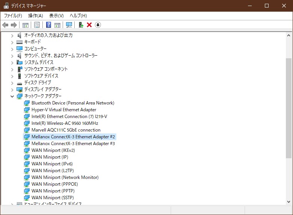Screen dimensions: 293x215
Task: Open the 操作(A) menu
Action: pos(36,16)
